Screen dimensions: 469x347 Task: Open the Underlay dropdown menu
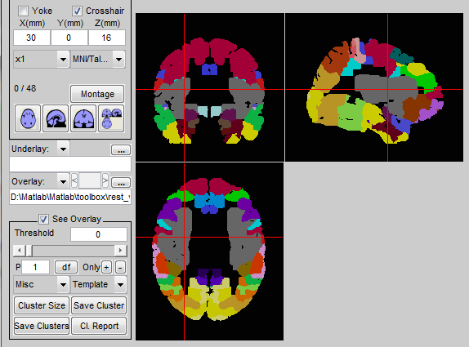tap(40, 149)
